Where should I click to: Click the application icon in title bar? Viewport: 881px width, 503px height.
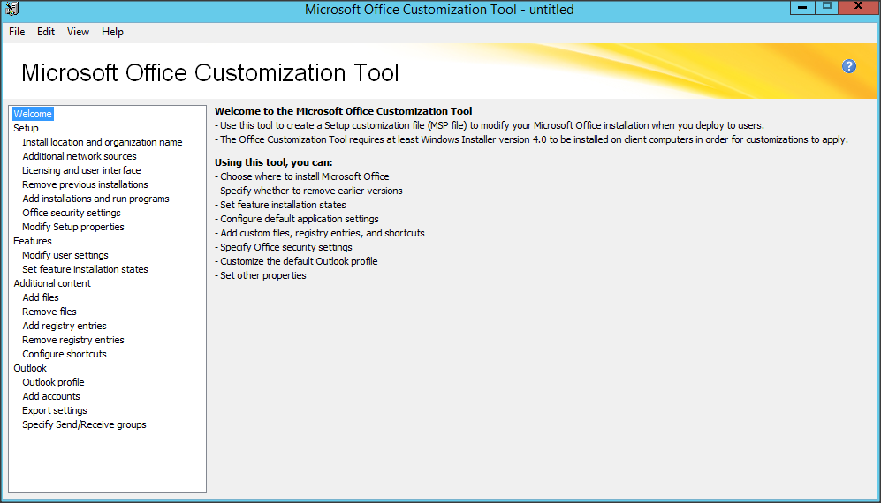tap(11, 10)
